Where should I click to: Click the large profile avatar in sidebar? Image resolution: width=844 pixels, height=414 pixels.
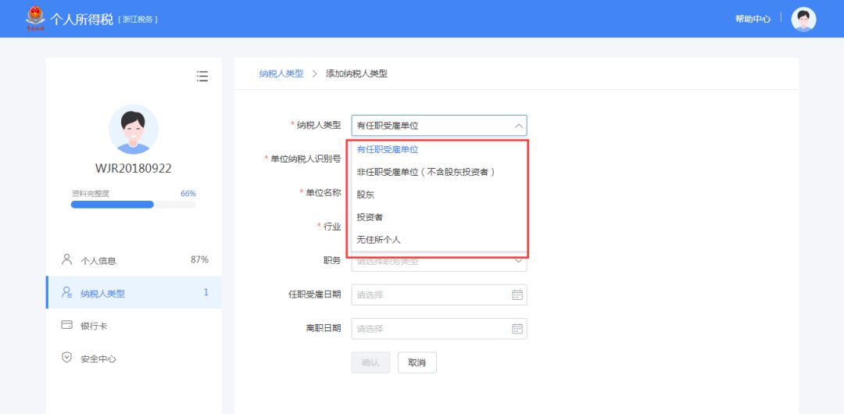pyautogui.click(x=133, y=129)
